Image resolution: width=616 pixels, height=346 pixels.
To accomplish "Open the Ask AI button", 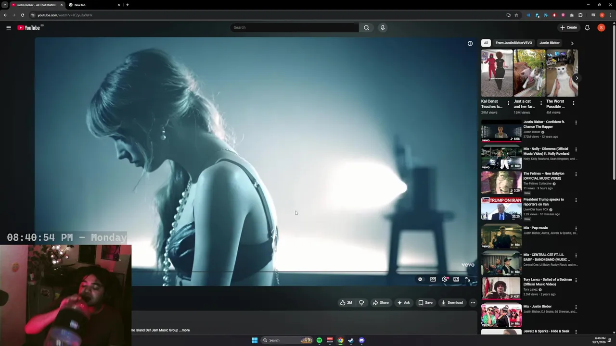I will (404, 303).
